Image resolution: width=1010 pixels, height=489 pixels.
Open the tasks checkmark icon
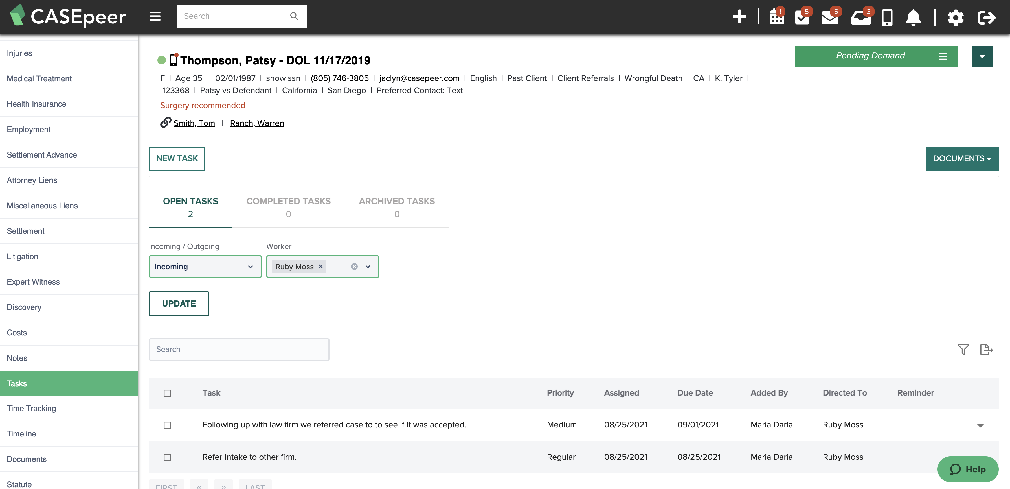pyautogui.click(x=802, y=17)
